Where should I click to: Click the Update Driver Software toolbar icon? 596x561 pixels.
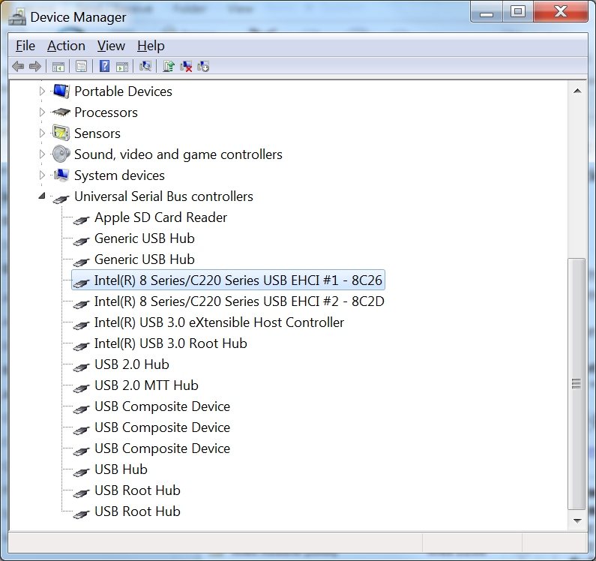coord(169,67)
